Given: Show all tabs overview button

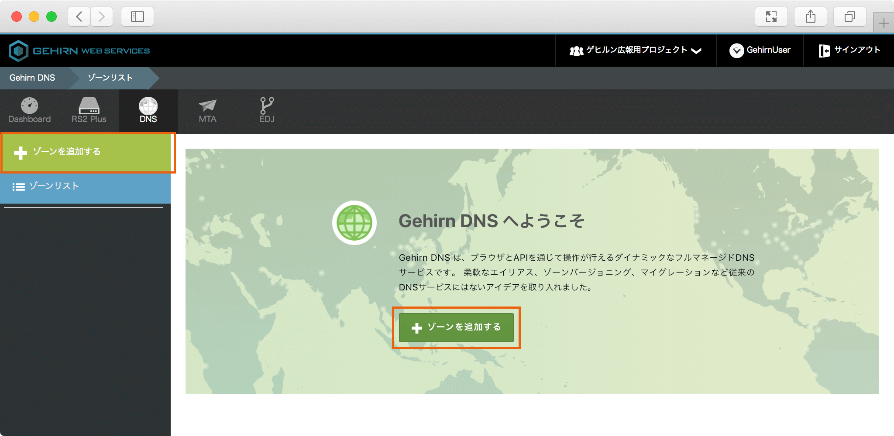Looking at the screenshot, I should 849,17.
